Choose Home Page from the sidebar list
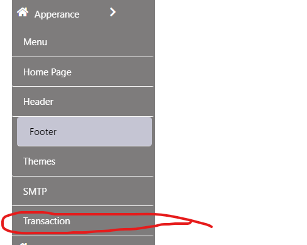The width and height of the screenshot is (307, 245). (x=83, y=72)
